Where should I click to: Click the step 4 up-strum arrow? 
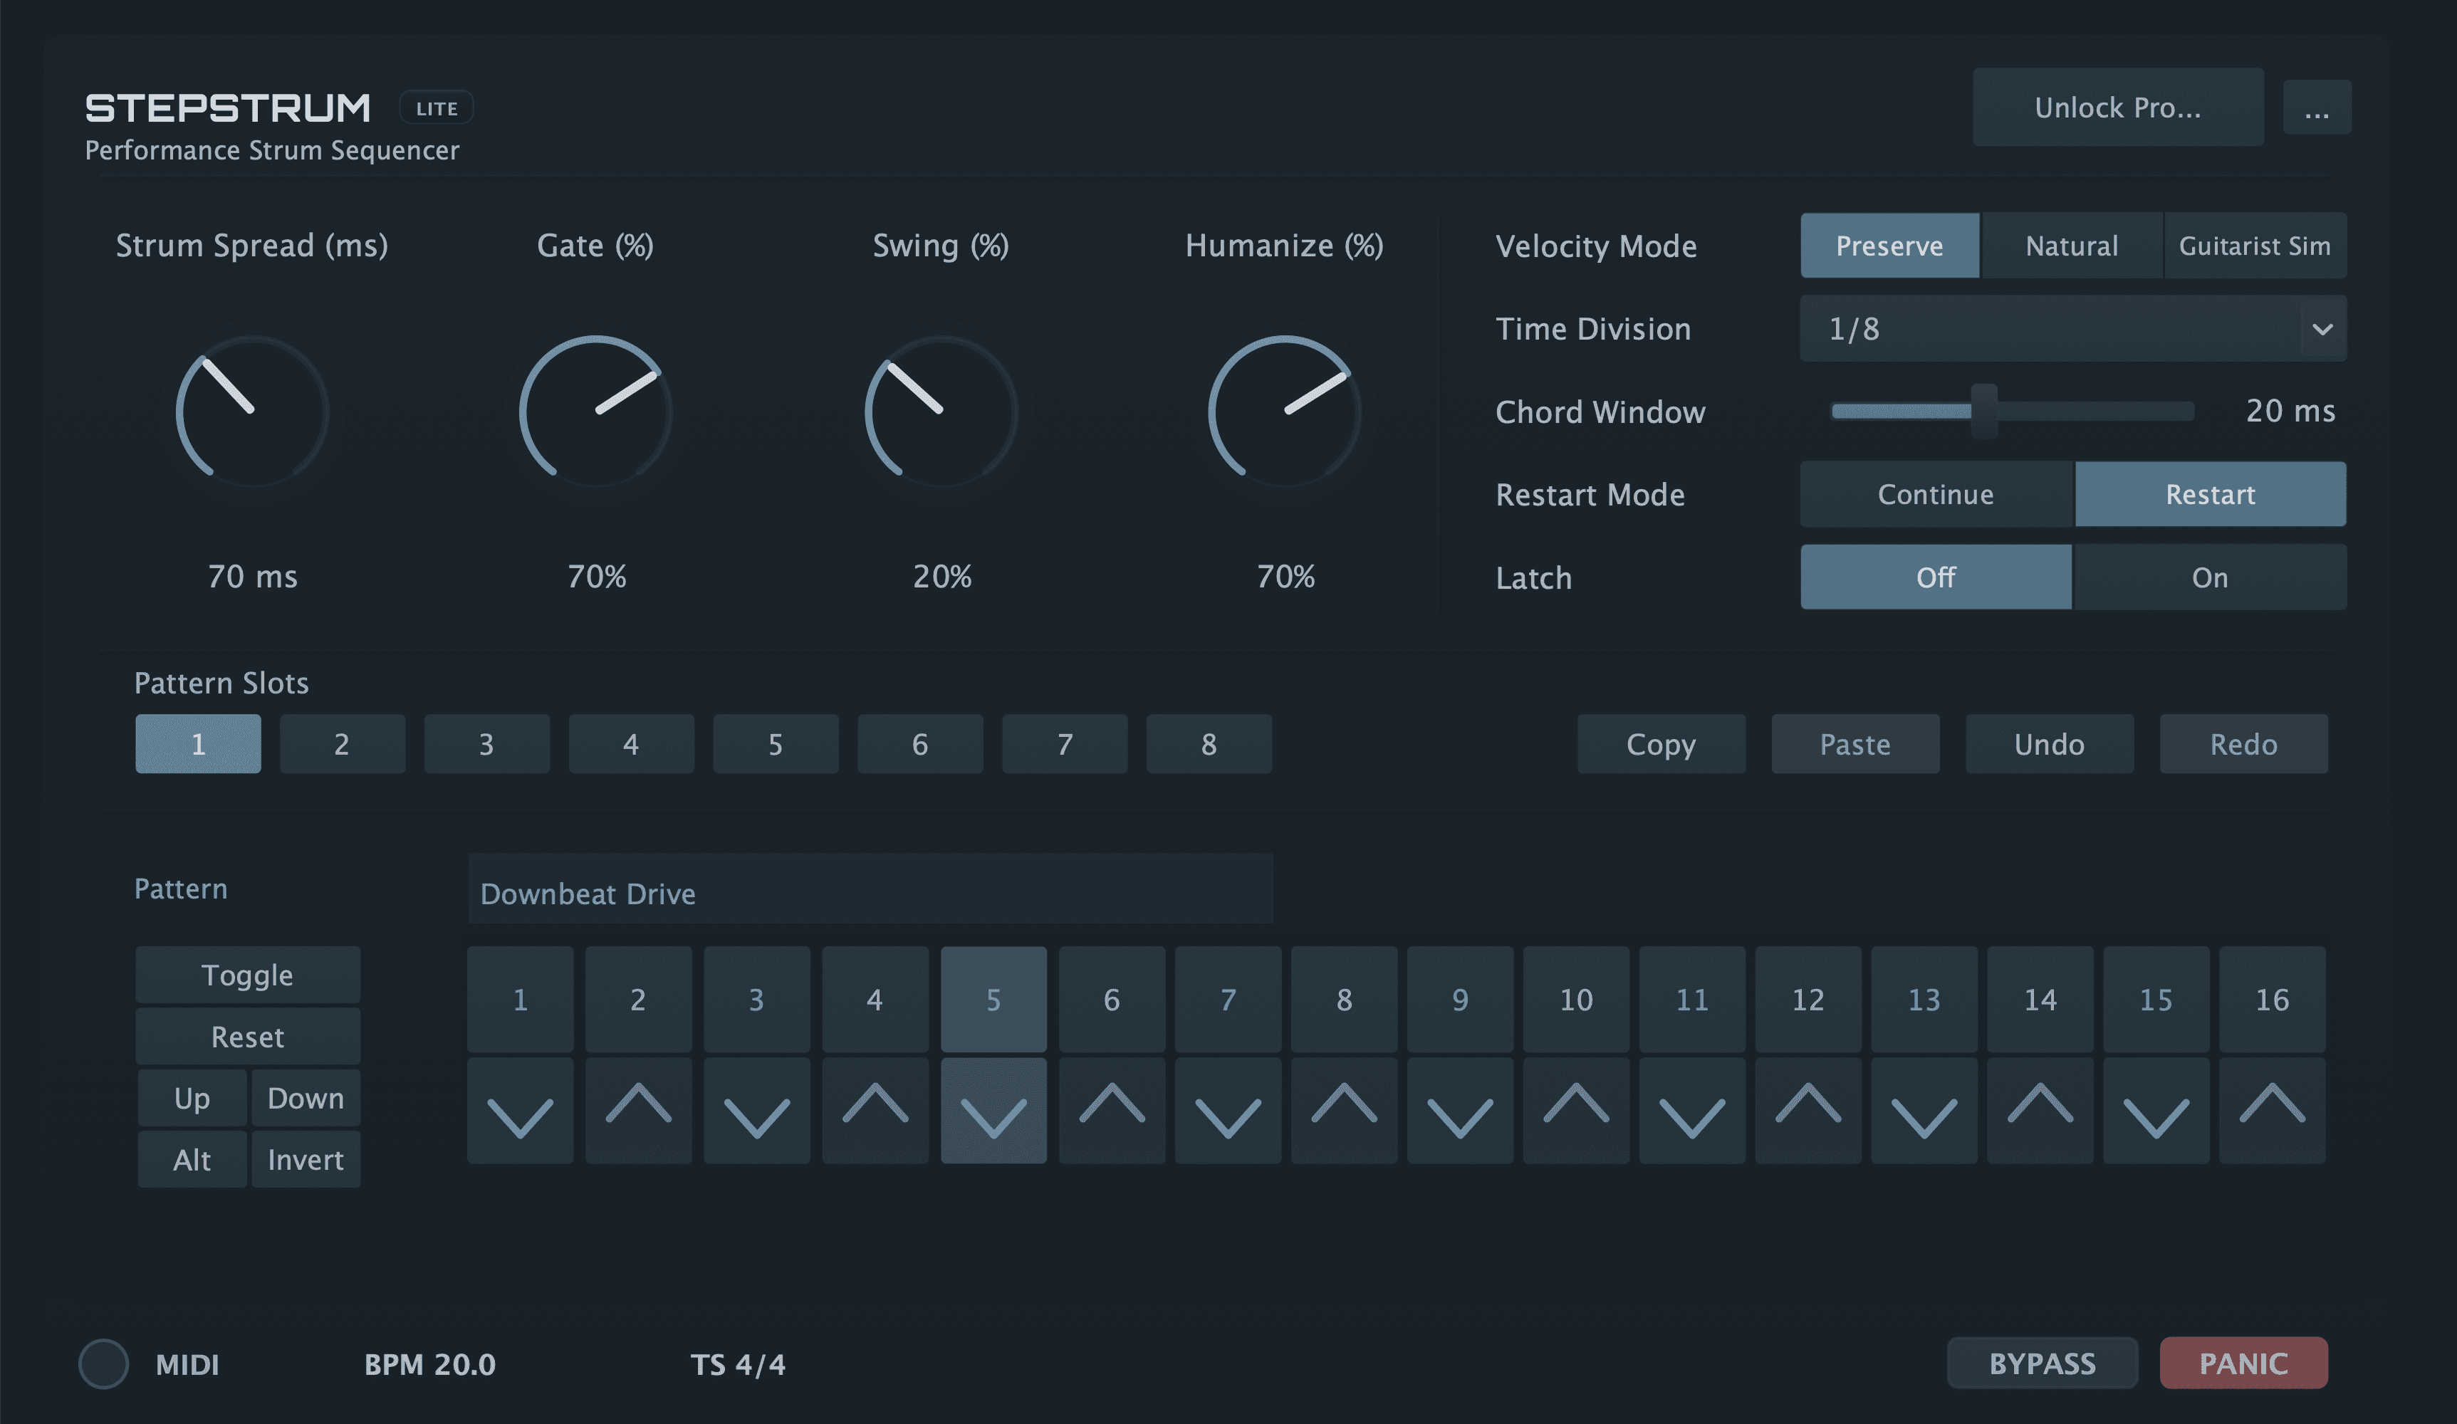pos(875,1110)
